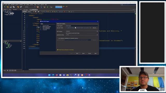Click the horizontal scrollbar of the editor
The width and height of the screenshot is (166, 93).
[x=72, y=69]
